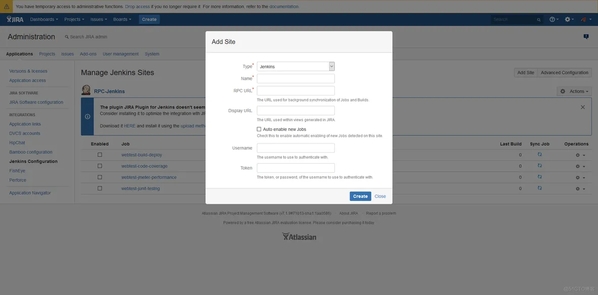598x295 pixels.
Task: Click in the Display URL field
Action: pos(295,111)
